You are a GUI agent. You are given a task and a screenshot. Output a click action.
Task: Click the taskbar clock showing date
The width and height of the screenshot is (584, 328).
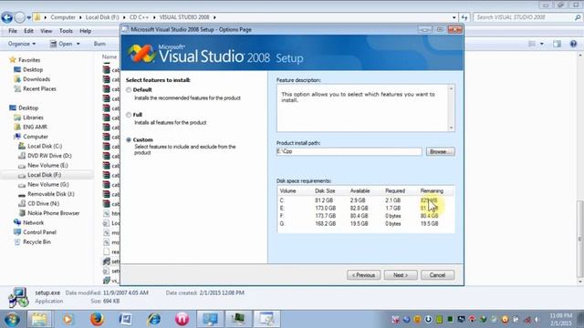(x=560, y=319)
